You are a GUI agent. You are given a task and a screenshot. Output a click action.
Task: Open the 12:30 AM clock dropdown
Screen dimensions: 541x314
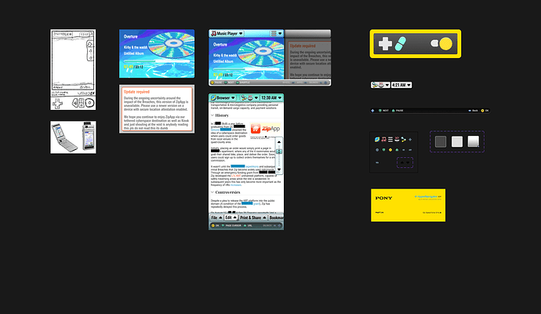[x=271, y=98]
